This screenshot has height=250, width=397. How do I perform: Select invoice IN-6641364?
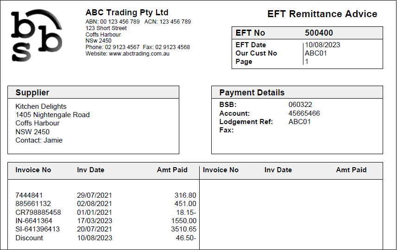(34, 221)
